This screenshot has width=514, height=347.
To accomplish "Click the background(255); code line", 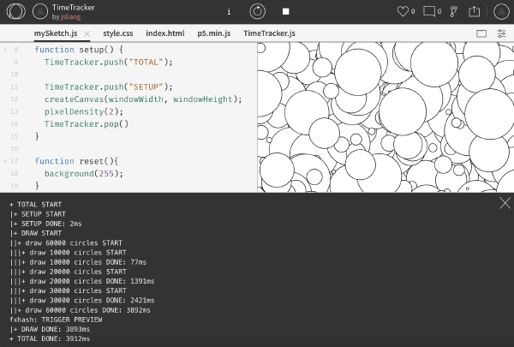I will coord(84,173).
